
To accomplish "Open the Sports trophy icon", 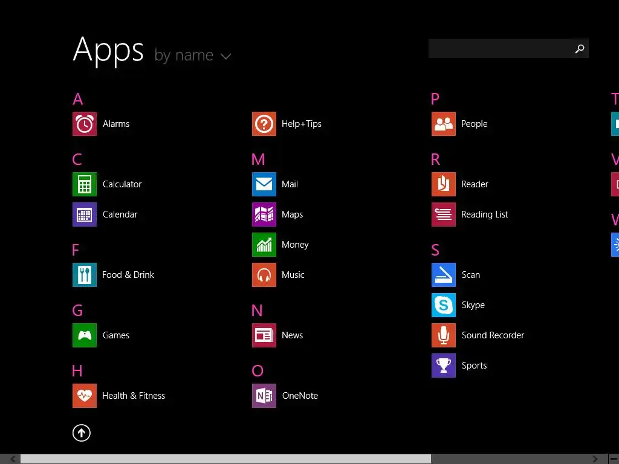I will click(x=444, y=366).
